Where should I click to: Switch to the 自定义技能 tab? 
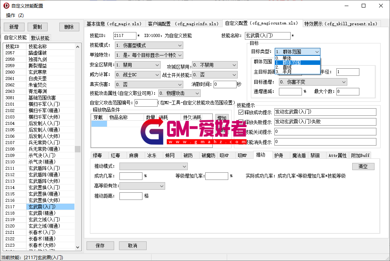point(15,37)
